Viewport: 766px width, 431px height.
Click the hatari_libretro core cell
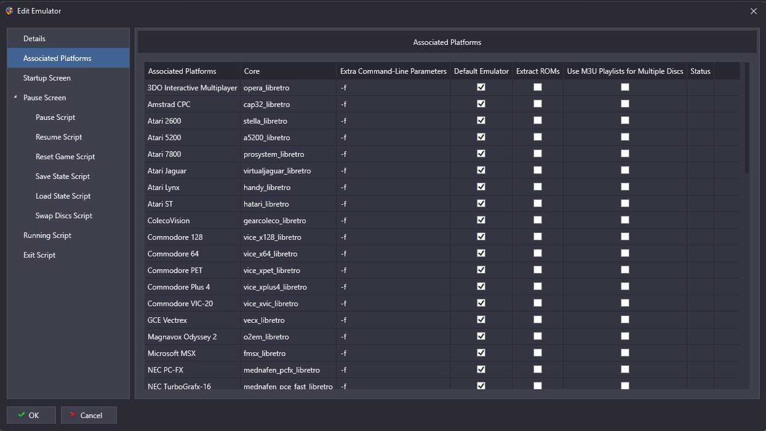[x=289, y=204]
